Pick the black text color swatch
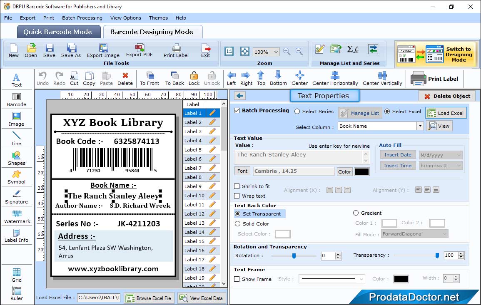The height and width of the screenshot is (305, 481). [x=361, y=172]
